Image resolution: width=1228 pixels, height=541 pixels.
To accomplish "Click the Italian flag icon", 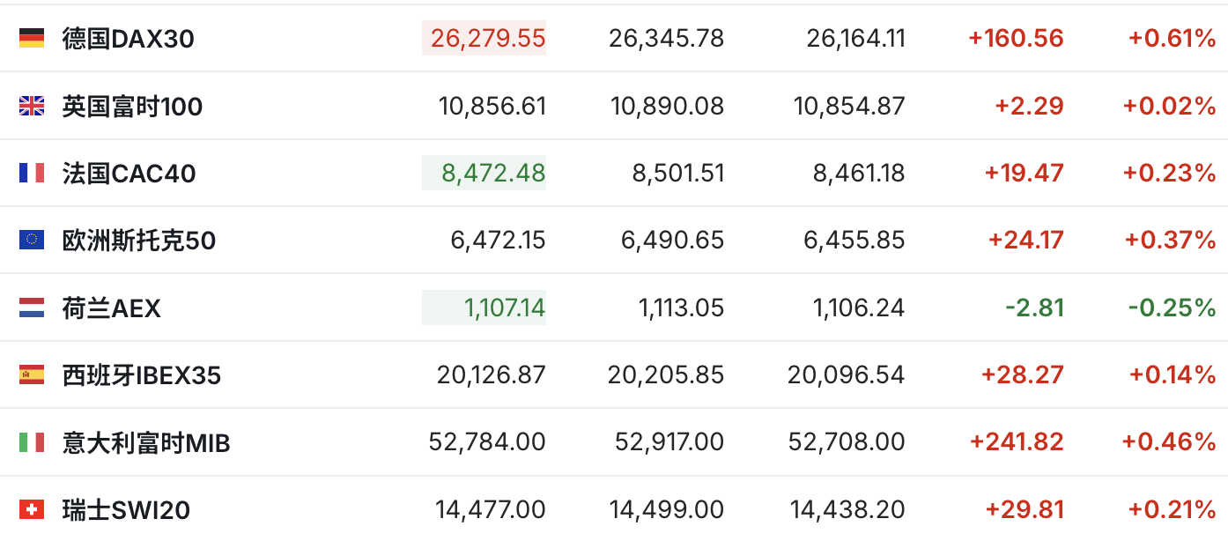I will coord(32,441).
